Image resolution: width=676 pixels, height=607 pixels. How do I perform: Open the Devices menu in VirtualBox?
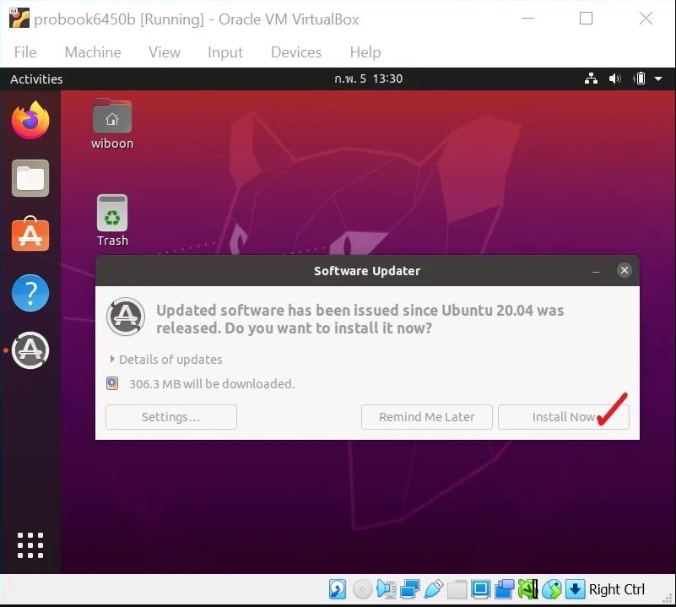pyautogui.click(x=295, y=52)
